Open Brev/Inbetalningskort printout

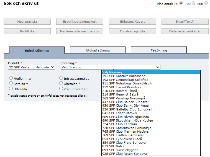tap(80, 22)
